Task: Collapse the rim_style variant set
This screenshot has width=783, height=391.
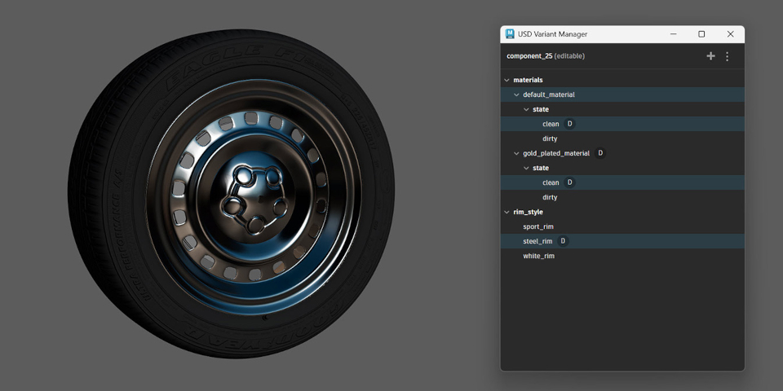Action: [x=507, y=212]
